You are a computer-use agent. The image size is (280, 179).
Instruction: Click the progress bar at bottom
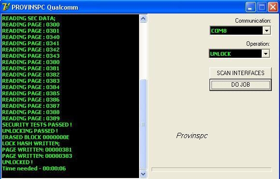(x=211, y=169)
